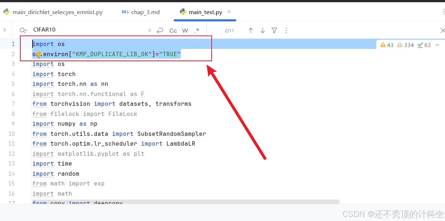Click the "TRUE" string on line 2
445x221 pixels.
pyautogui.click(x=170, y=54)
